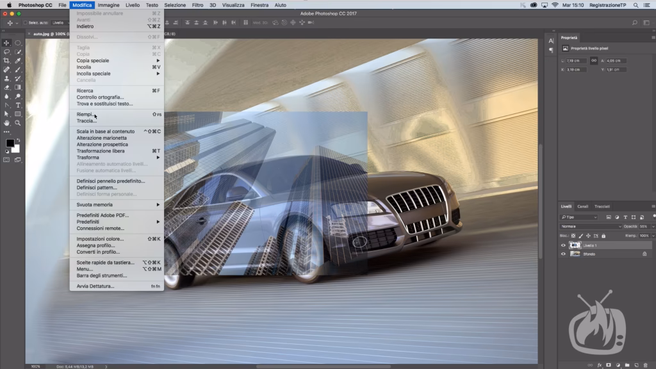Choose Riempi... from the Modifica menu
This screenshot has height=369, width=656.
coord(85,114)
